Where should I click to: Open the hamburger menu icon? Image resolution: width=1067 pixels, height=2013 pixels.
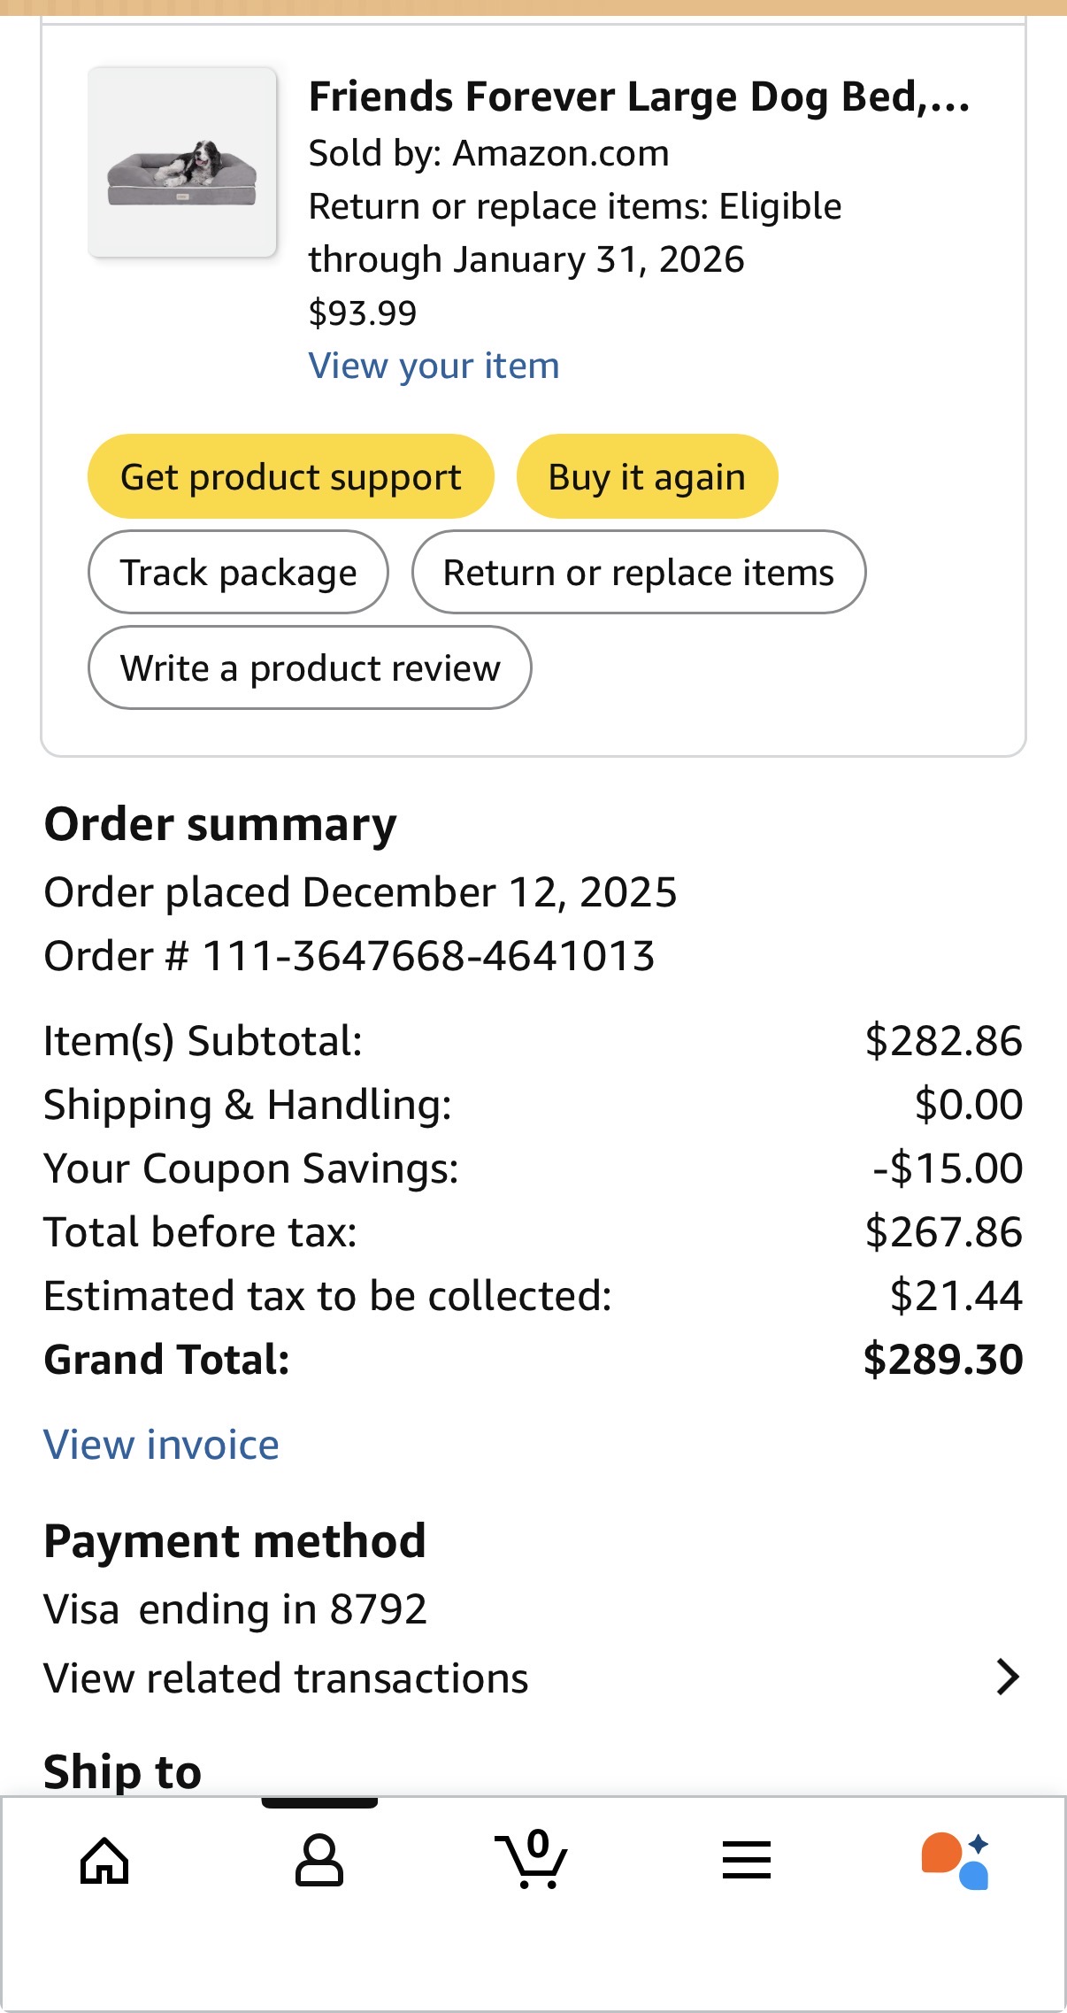747,1859
